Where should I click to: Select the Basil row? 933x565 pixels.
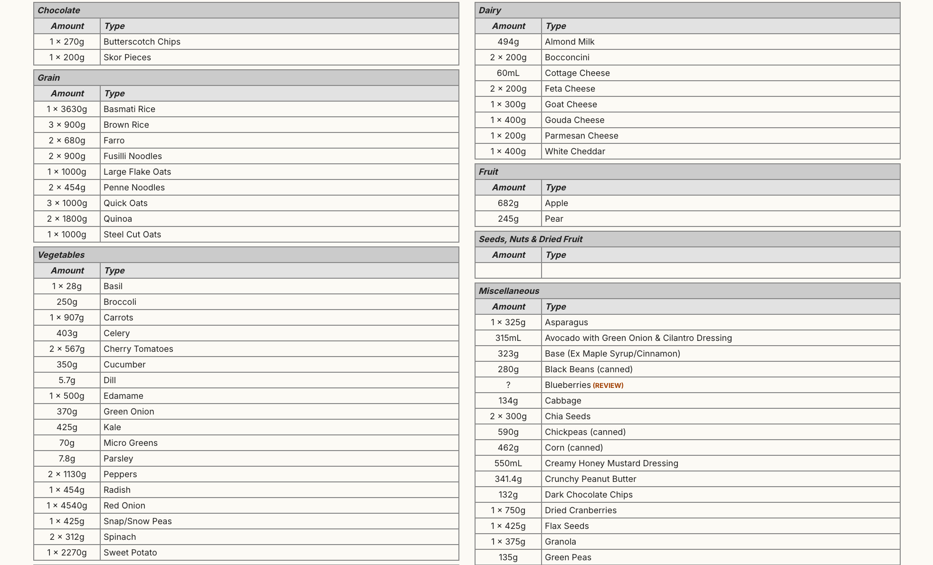pos(246,286)
